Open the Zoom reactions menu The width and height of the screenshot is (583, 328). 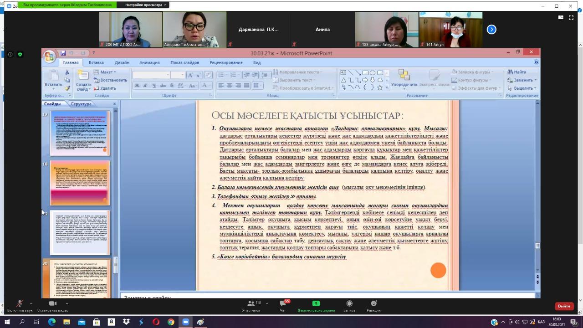[373, 304]
